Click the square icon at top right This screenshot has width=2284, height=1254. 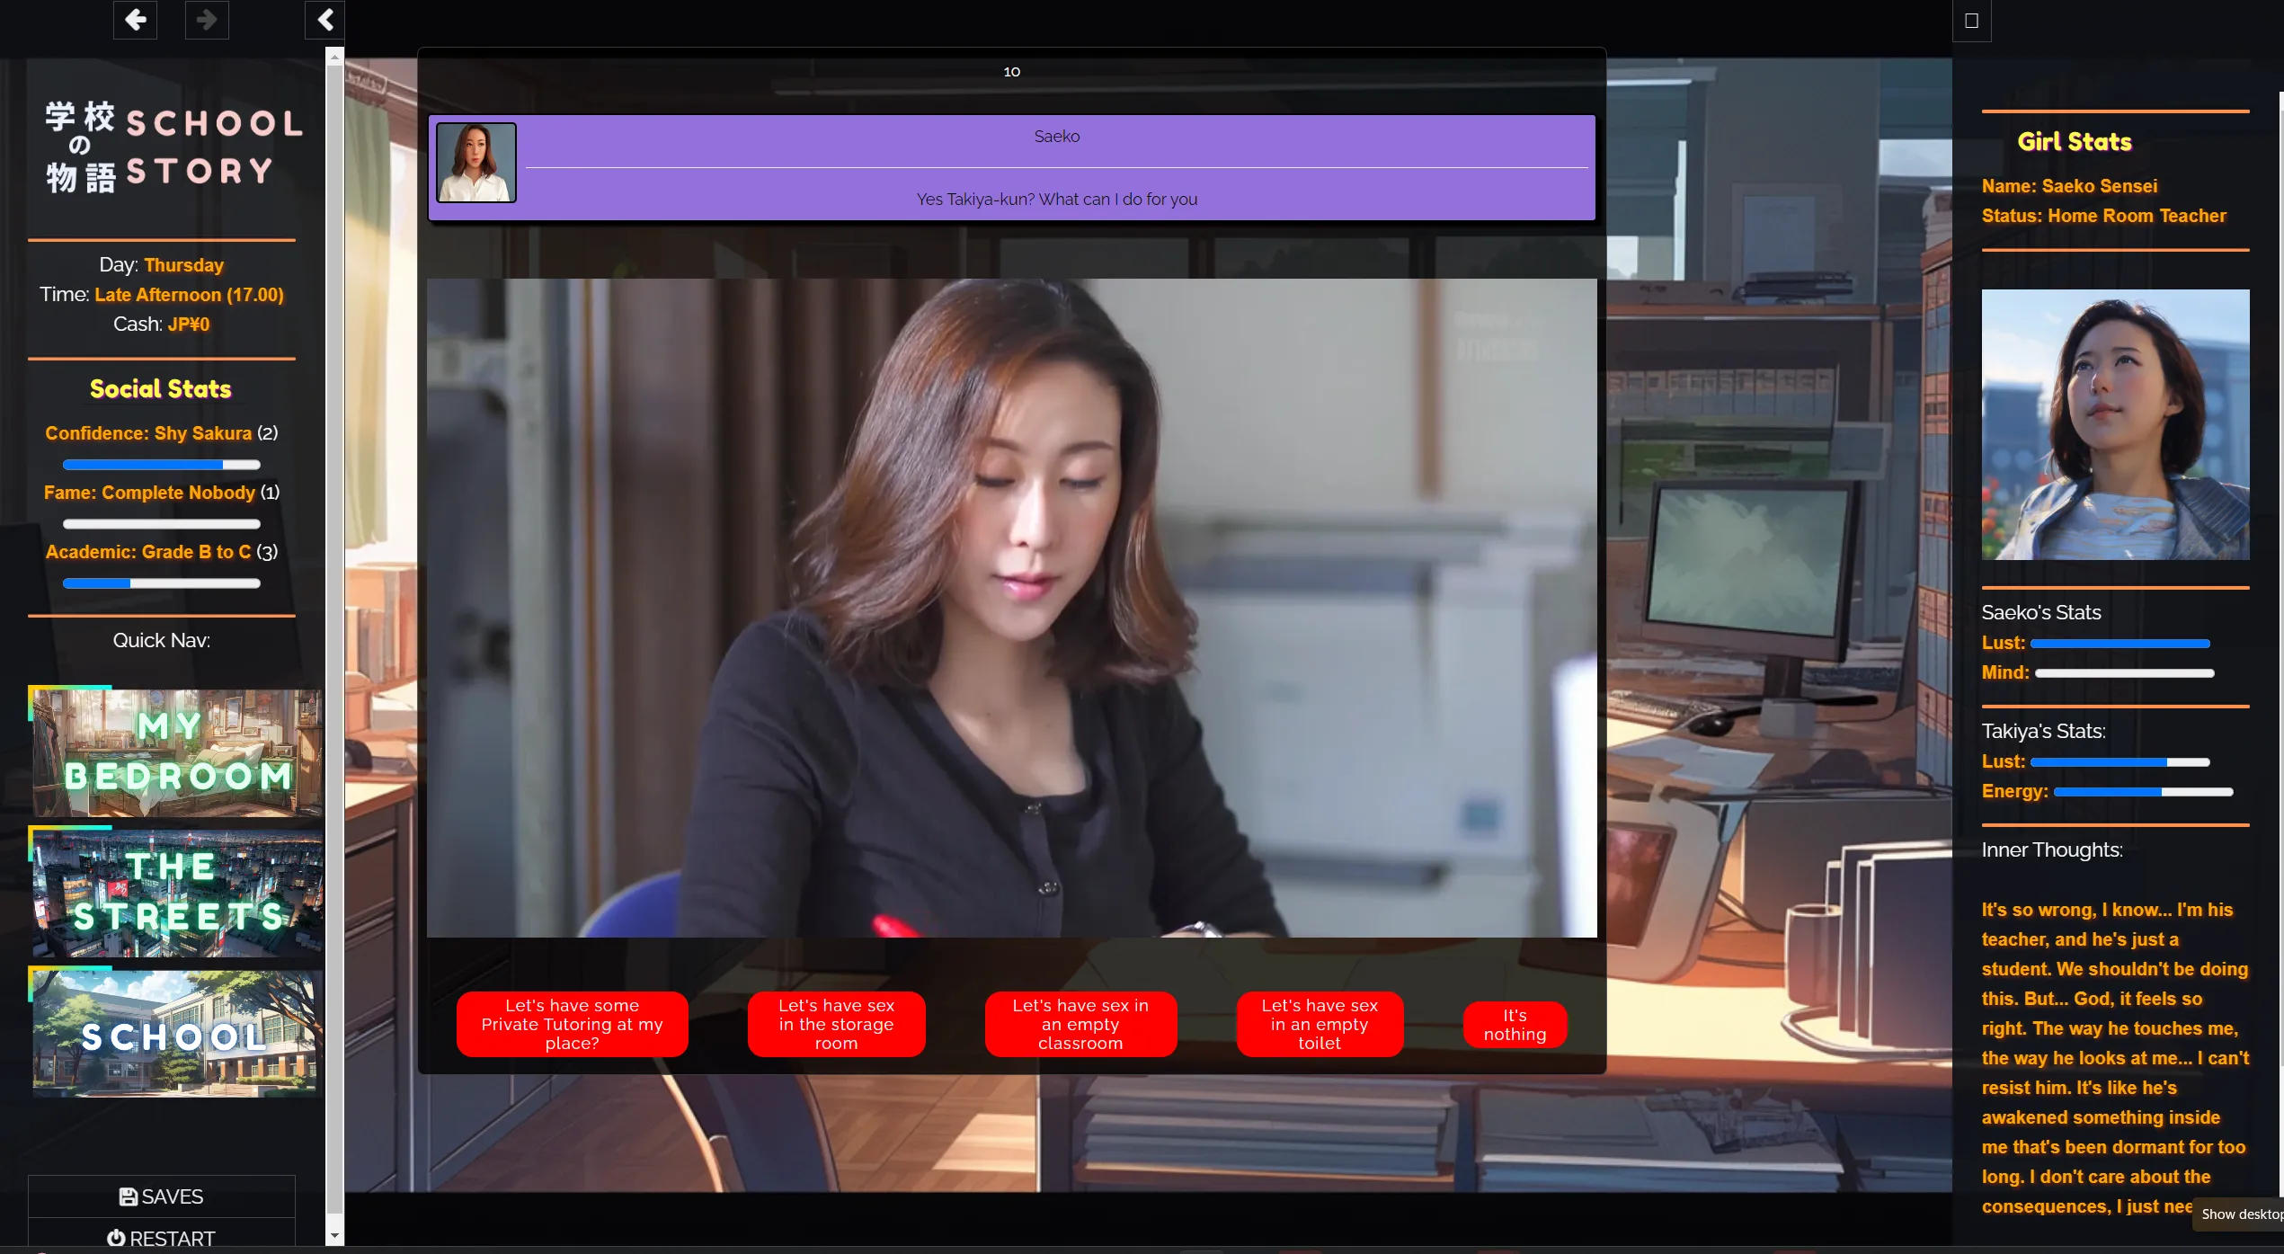pos(1971,21)
